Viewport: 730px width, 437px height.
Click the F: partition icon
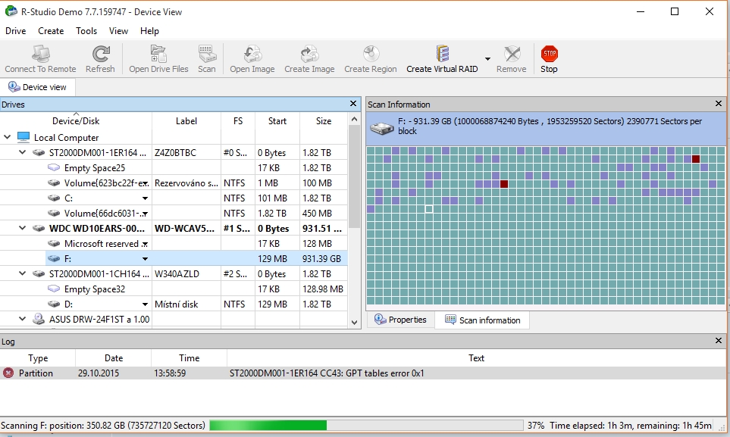(54, 258)
